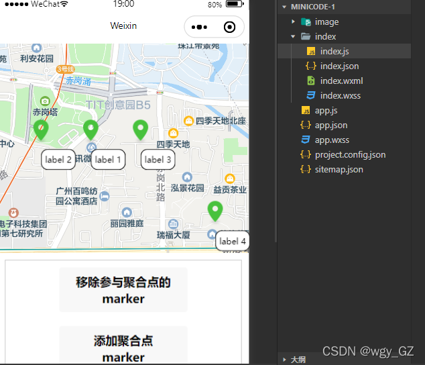Click the 丽园雅庭 residence POI icon
Image resolution: width=425 pixels, height=365 pixels.
click(127, 212)
